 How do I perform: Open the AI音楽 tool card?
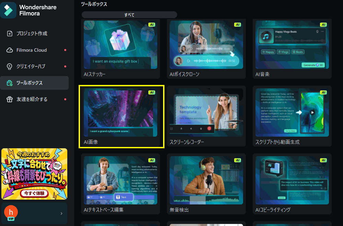click(x=292, y=49)
